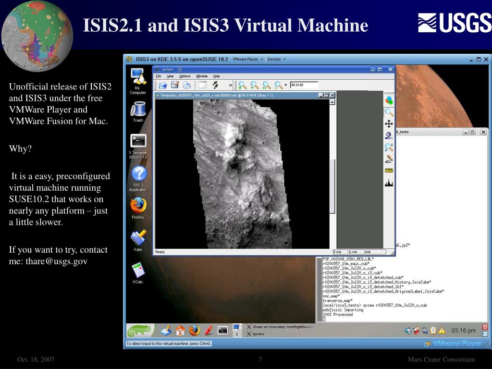Click the zoom value field 88.0143
The height and width of the screenshot is (369, 492).
[304, 85]
